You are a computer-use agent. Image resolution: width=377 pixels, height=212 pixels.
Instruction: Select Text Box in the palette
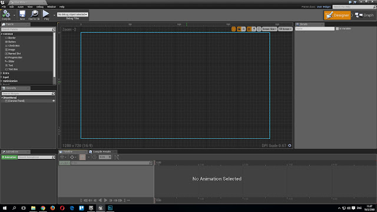pyautogui.click(x=13, y=69)
